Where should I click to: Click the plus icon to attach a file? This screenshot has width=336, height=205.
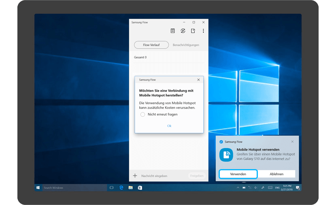tap(135, 176)
